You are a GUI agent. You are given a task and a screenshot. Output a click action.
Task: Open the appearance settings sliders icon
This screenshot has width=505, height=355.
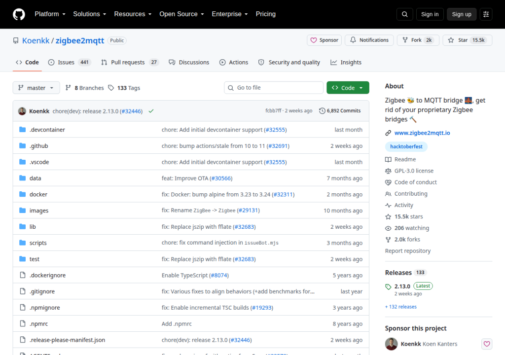point(486,14)
